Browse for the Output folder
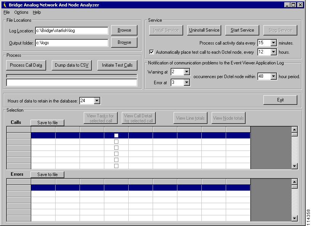311x226 pixels. pos(124,42)
